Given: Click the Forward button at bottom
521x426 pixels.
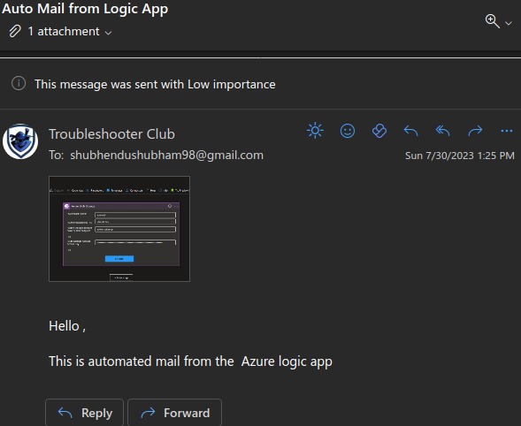Looking at the screenshot, I should coord(175,413).
